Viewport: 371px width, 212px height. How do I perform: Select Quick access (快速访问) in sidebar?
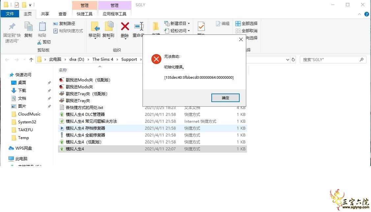pyautogui.click(x=21, y=75)
